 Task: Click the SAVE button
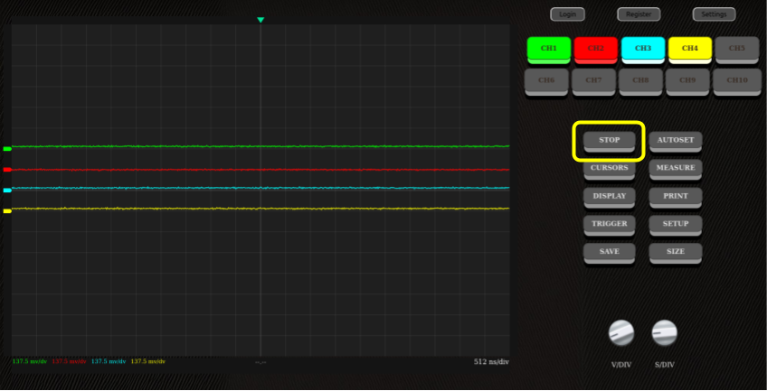(x=610, y=252)
